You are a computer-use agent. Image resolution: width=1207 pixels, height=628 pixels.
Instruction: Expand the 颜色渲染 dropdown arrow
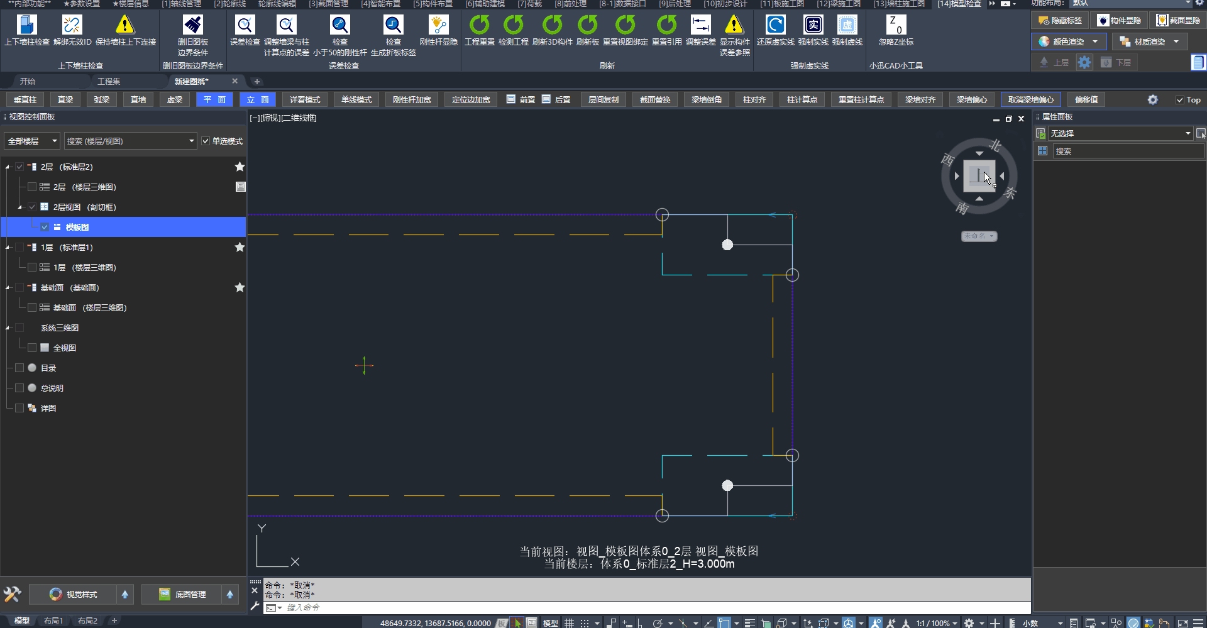[1095, 42]
